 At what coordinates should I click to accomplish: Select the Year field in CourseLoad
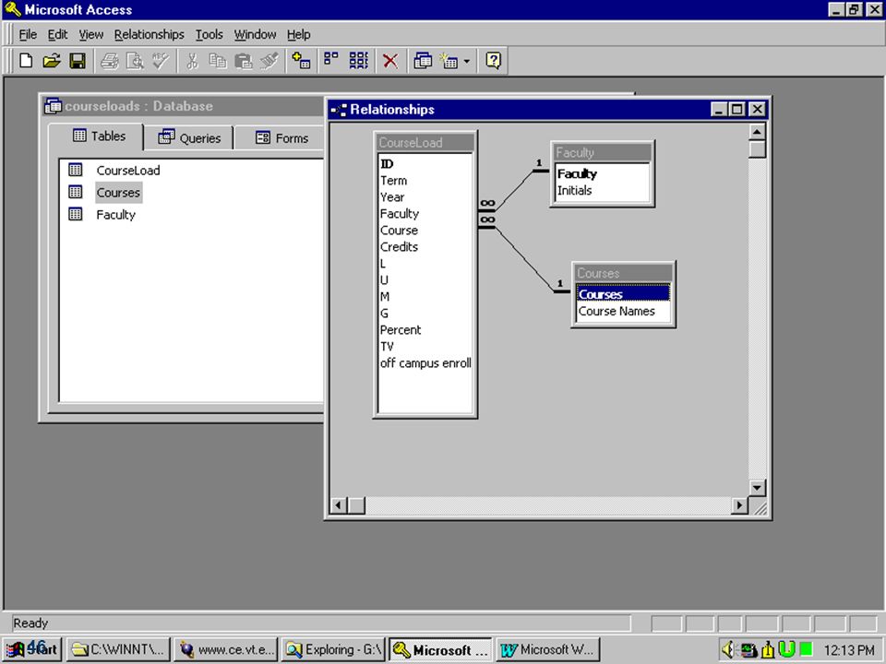coord(425,197)
